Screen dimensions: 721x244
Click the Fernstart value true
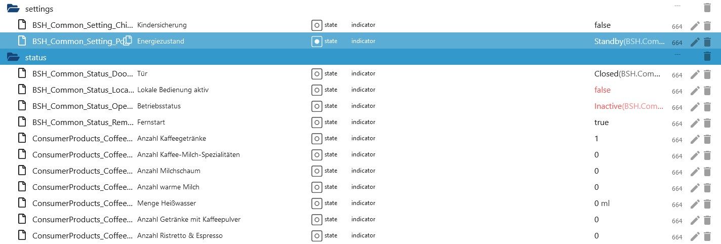pos(602,122)
